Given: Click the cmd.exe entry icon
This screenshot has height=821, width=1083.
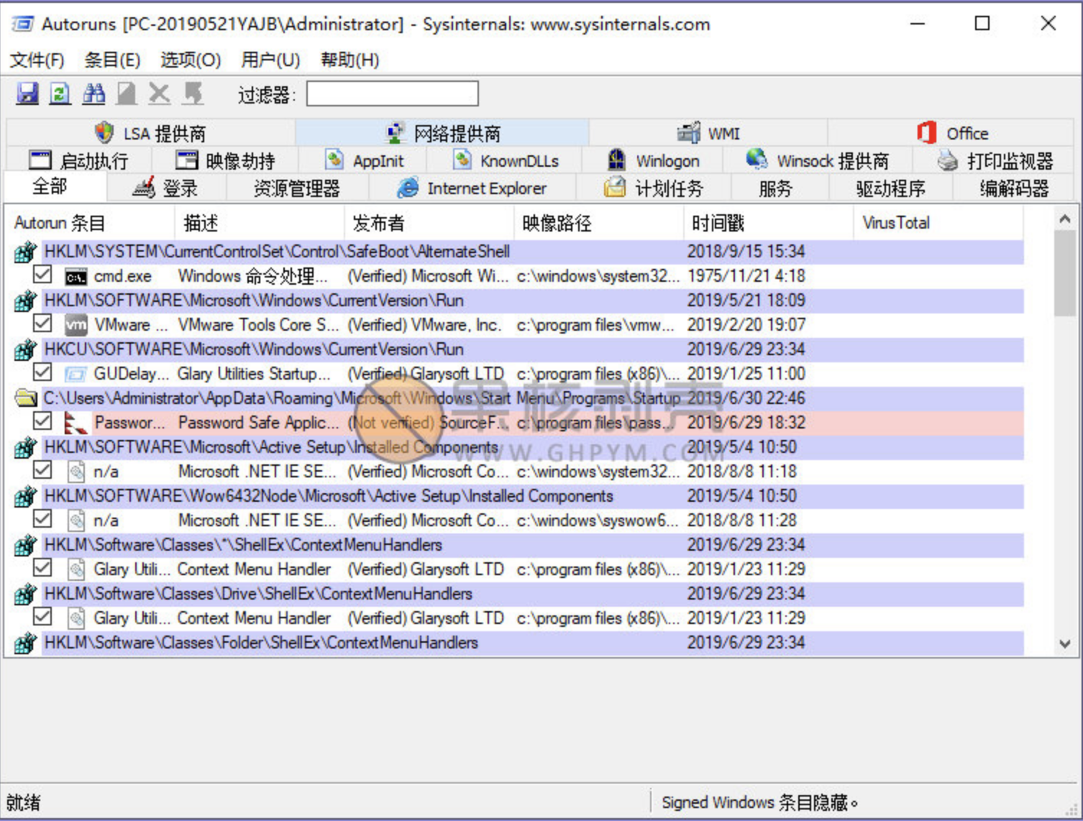Looking at the screenshot, I should 76,277.
